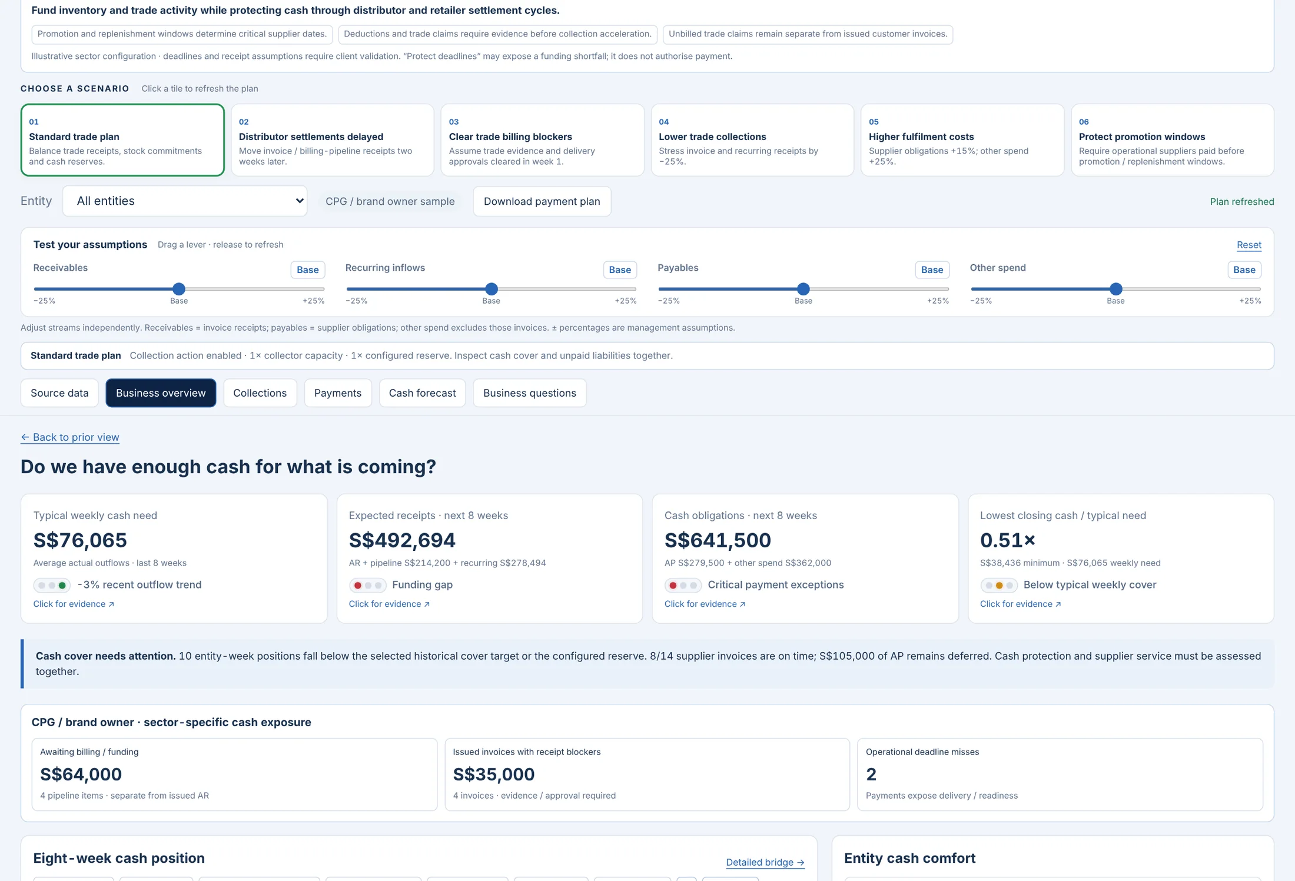Select the Standard trade plan scenario tile
The width and height of the screenshot is (1295, 881).
coord(122,140)
